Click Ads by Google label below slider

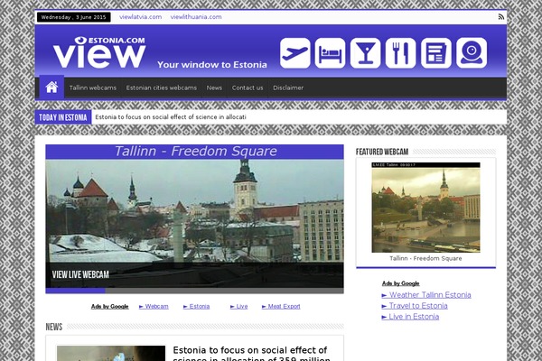pyautogui.click(x=109, y=307)
